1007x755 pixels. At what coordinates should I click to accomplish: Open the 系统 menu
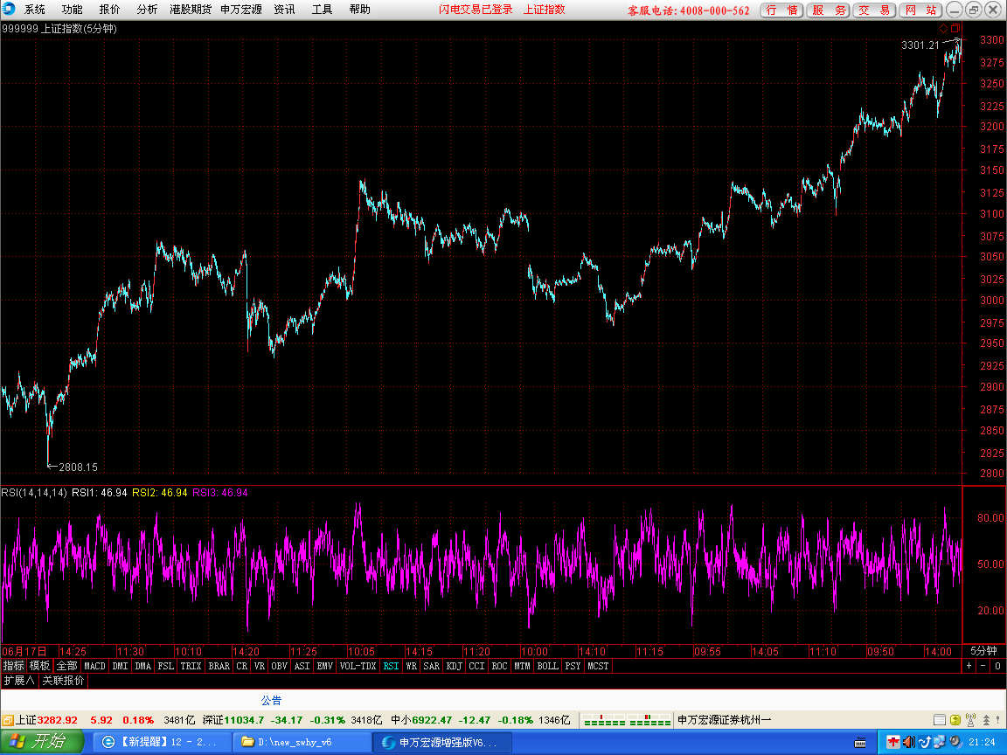point(35,9)
